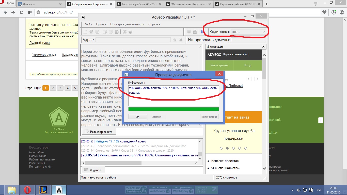Click the Вход button in info panel
Viewport: 347px width, 195px height.
point(248,65)
